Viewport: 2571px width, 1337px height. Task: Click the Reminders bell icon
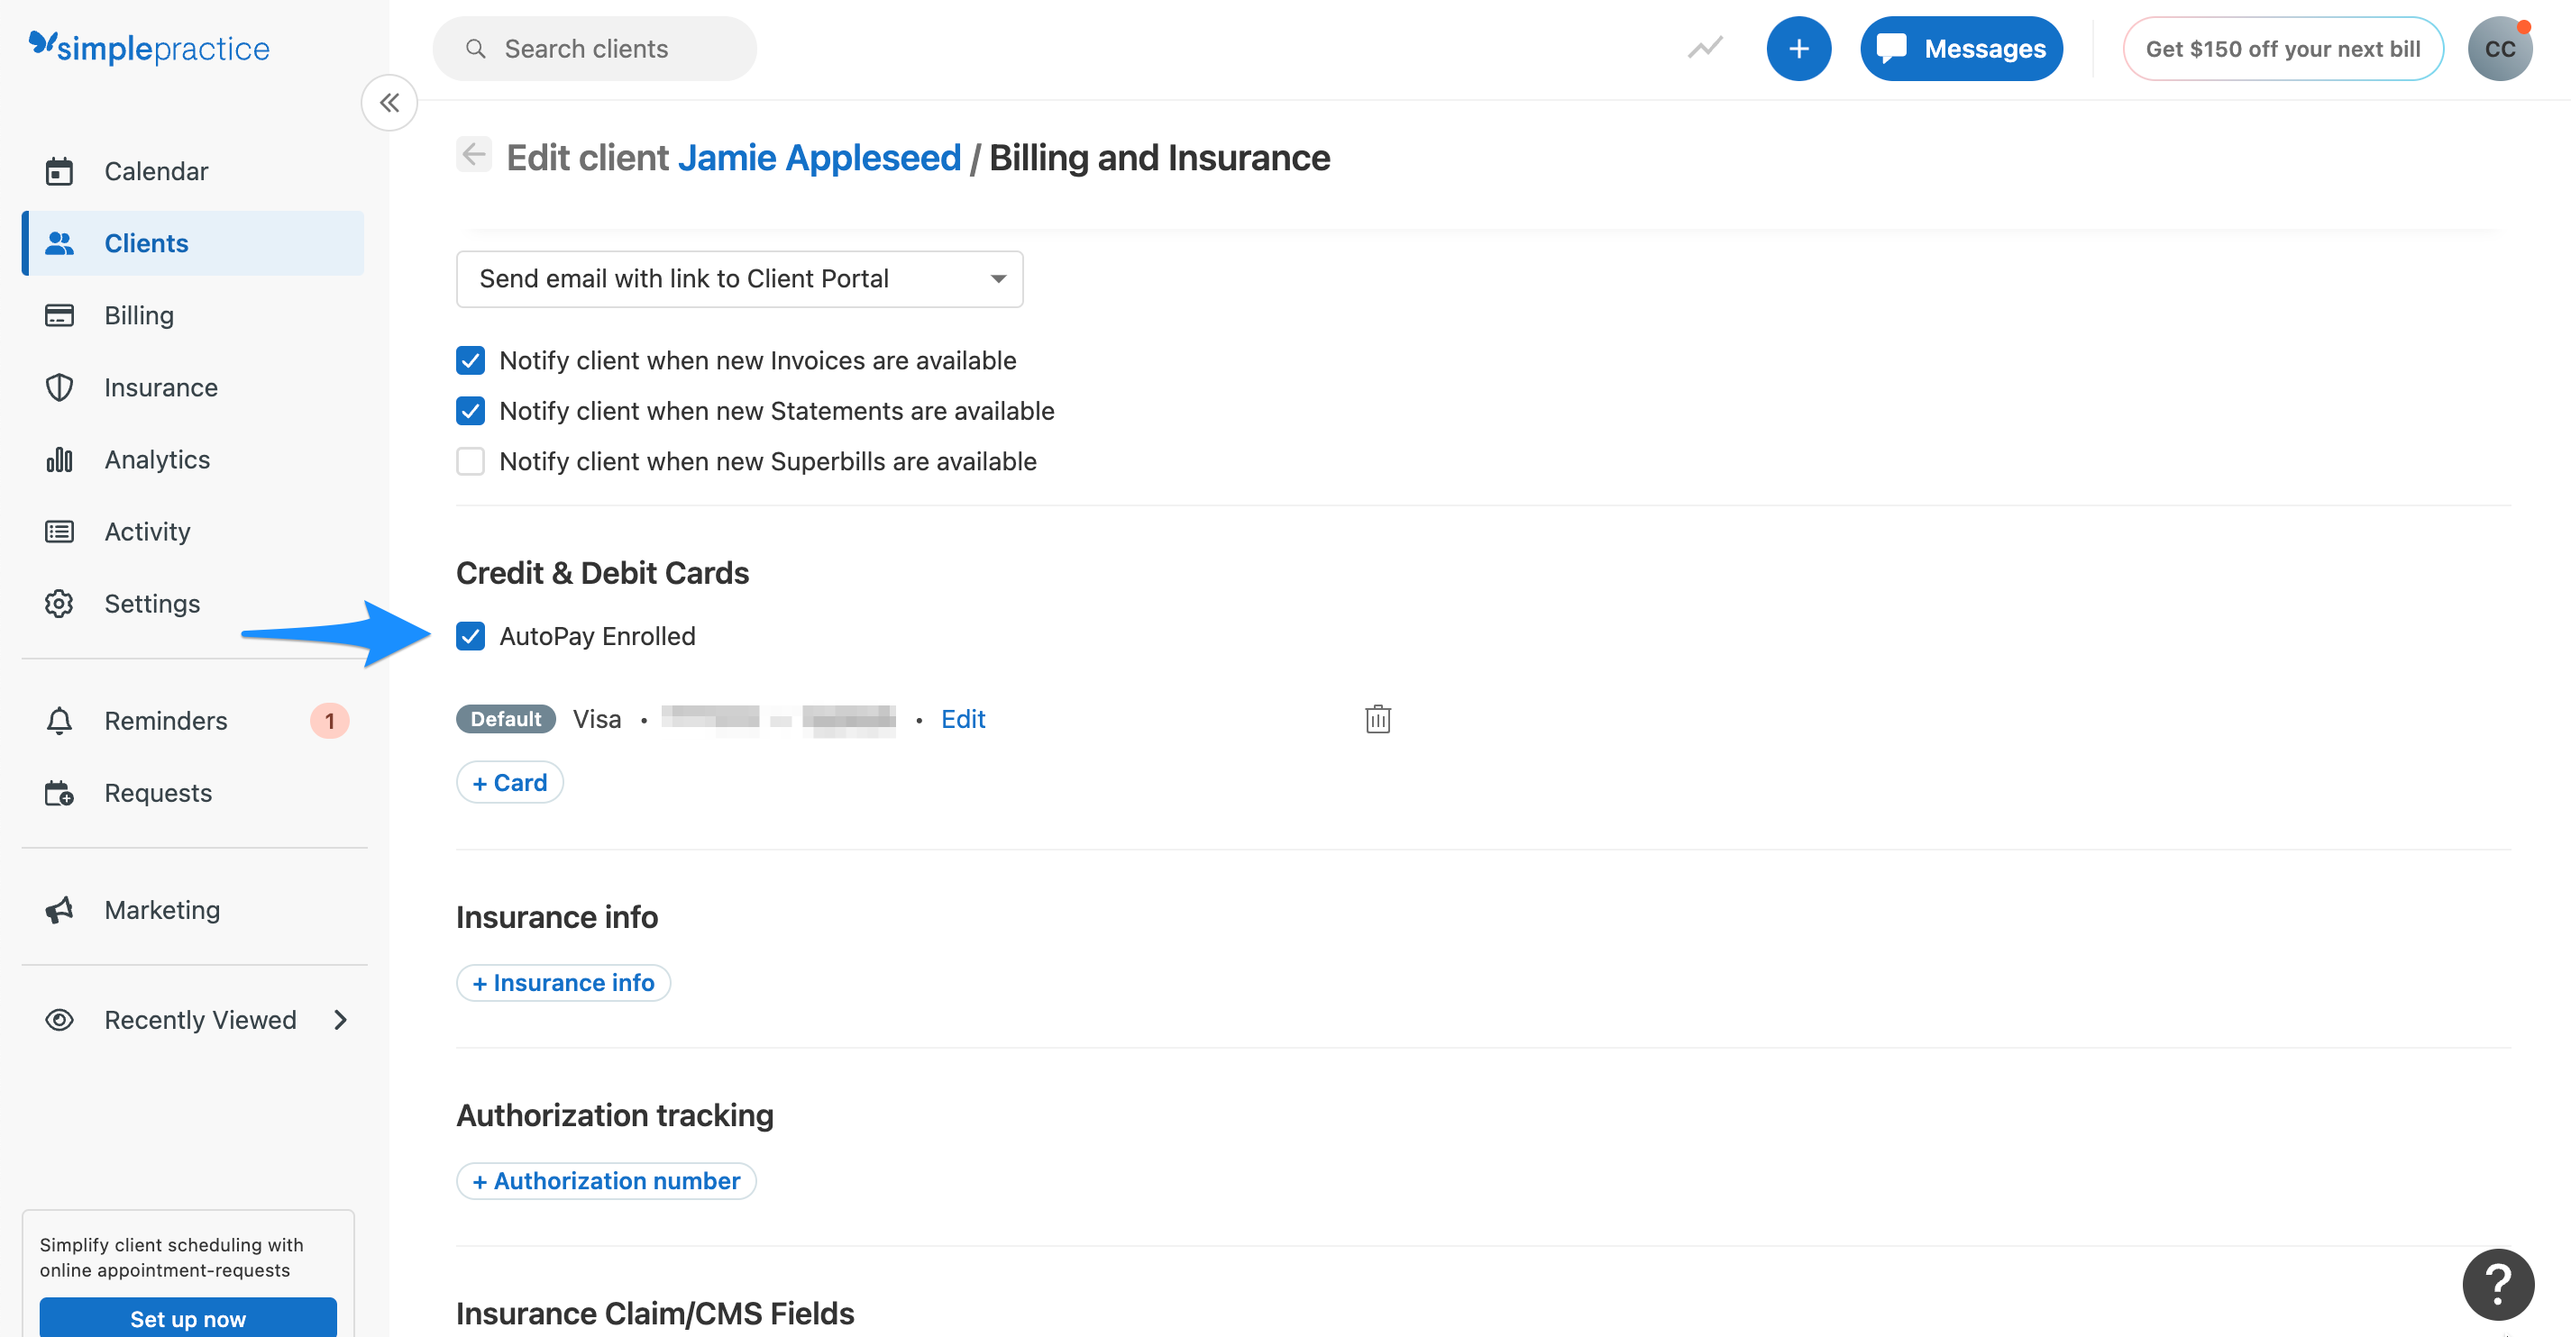tap(59, 721)
